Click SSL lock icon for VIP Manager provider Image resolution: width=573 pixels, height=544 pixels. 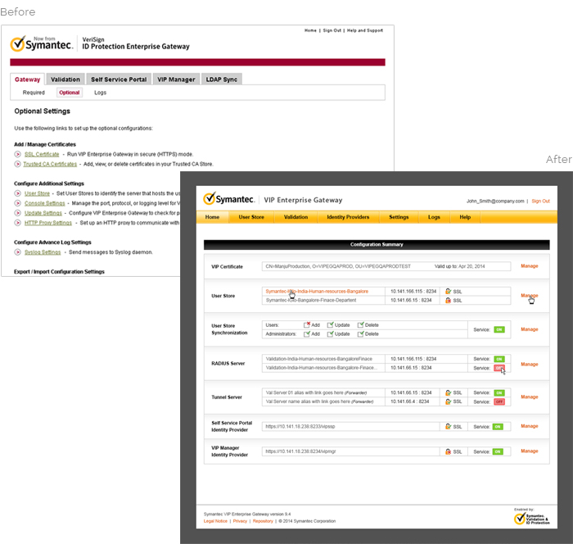pyautogui.click(x=448, y=451)
